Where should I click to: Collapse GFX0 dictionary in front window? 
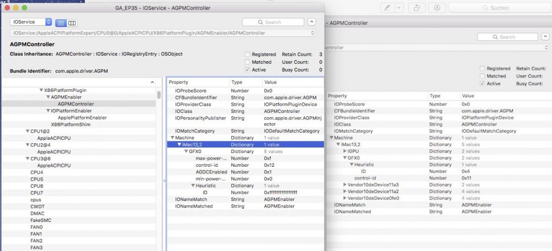click(x=186, y=152)
